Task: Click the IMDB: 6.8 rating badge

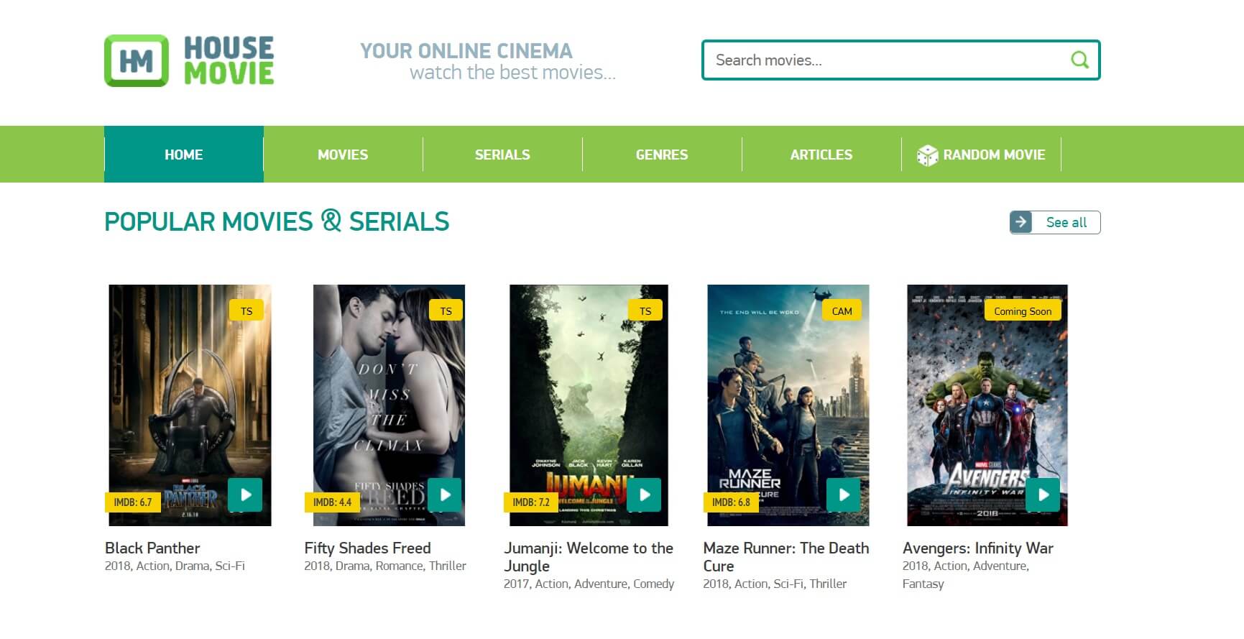Action: [x=731, y=502]
